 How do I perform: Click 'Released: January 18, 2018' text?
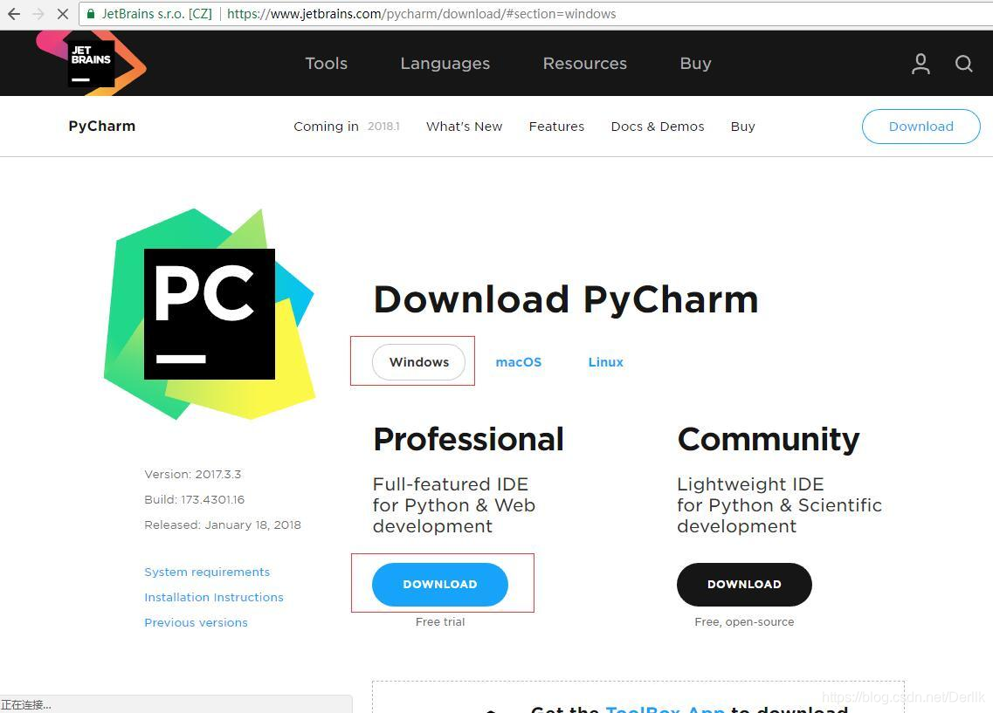pos(223,524)
